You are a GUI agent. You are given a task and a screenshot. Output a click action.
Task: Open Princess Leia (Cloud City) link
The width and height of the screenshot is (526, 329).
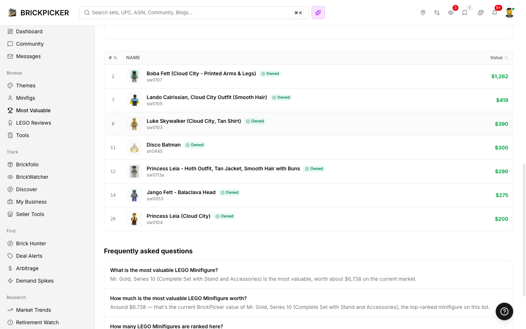tap(179, 216)
